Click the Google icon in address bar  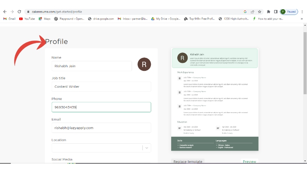tap(245, 12)
